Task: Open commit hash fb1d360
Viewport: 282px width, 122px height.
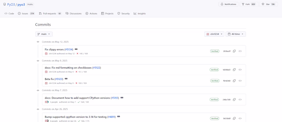Action: point(227,81)
